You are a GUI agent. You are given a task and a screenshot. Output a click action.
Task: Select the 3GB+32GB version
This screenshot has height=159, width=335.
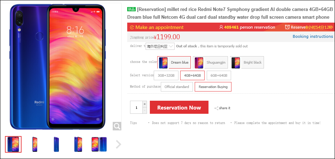(x=166, y=76)
